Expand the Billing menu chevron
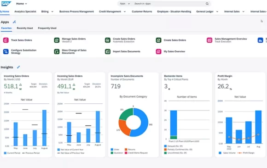 click(x=52, y=11)
